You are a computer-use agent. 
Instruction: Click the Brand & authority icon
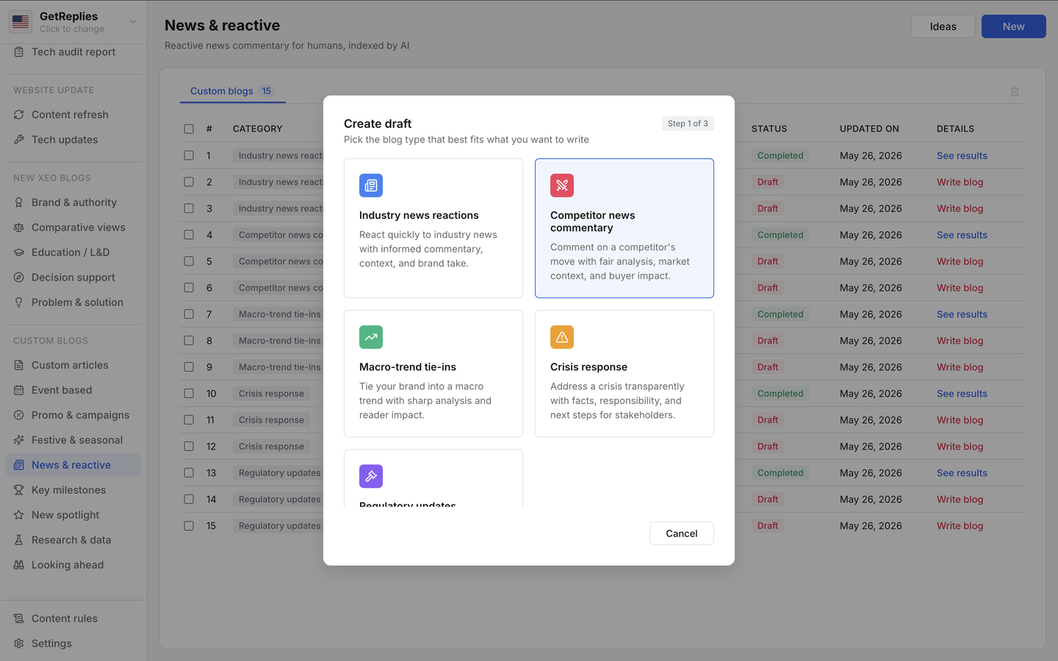click(x=19, y=203)
